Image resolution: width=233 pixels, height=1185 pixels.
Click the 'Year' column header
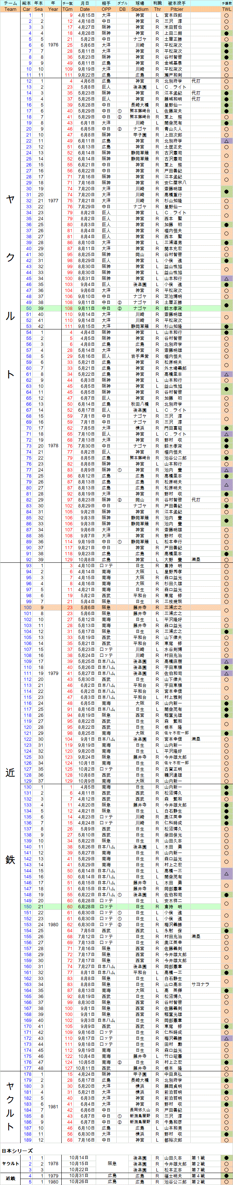[53, 9]
